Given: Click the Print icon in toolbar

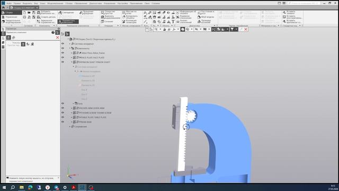Looking at the screenshot, I should [x=24, y=17].
